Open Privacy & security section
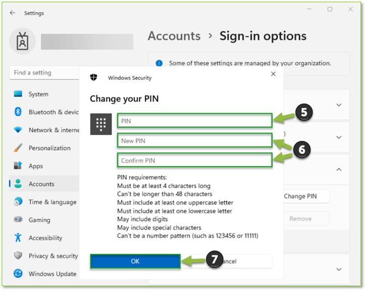The width and height of the screenshot is (366, 291). 53,256
